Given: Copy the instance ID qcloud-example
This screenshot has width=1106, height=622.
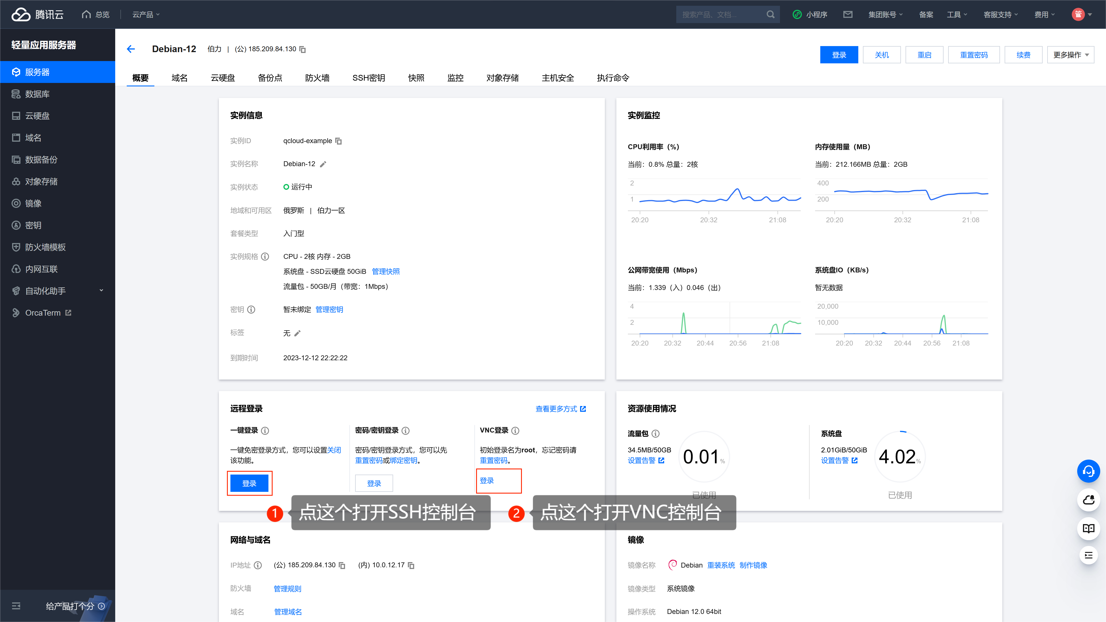Looking at the screenshot, I should pos(339,141).
